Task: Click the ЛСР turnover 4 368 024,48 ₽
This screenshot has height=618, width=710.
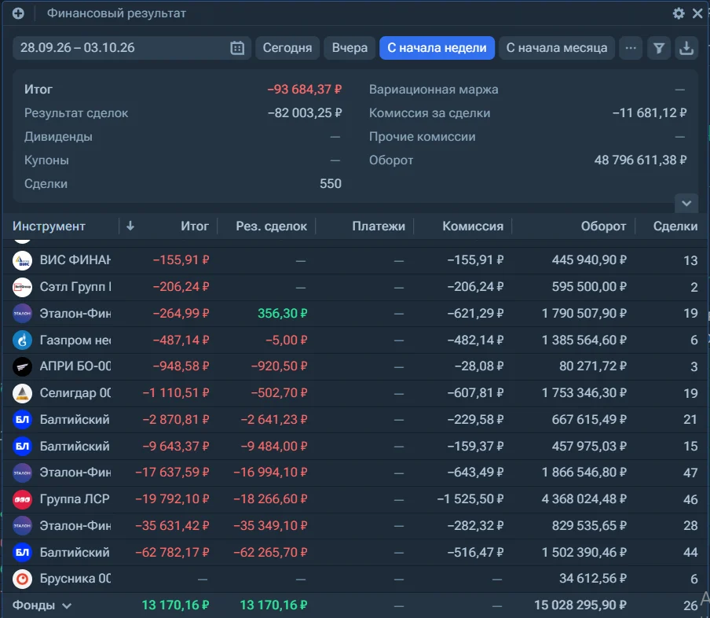Action: 584,499
